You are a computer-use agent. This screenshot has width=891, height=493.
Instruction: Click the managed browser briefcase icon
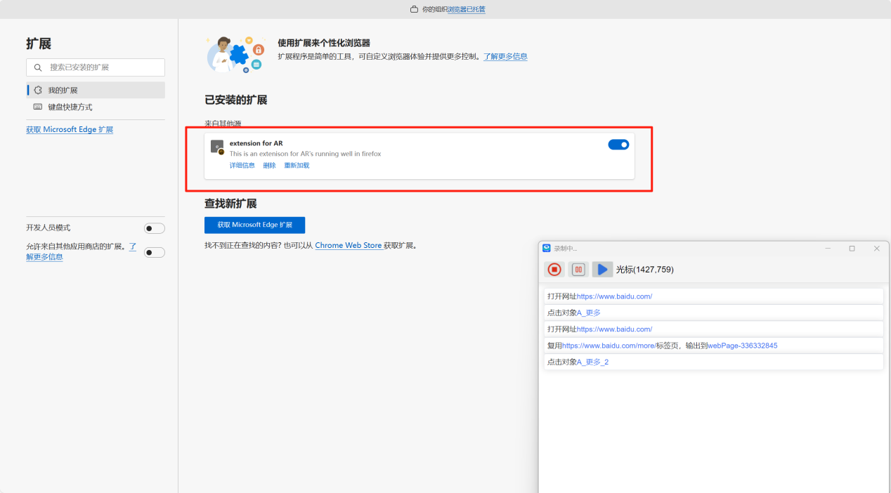point(414,9)
